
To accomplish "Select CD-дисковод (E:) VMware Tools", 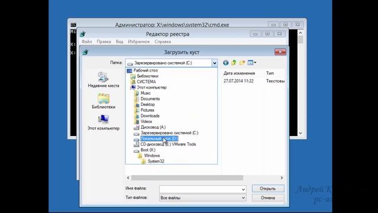I will [168, 144].
